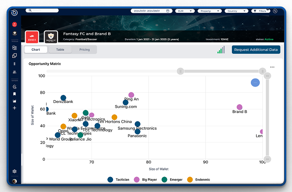Open the area chart view in sidebar
Image resolution: width=292 pixels, height=192 pixels.
(x=15, y=101)
